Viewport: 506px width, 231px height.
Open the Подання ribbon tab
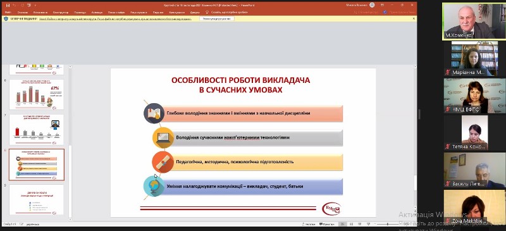point(158,12)
